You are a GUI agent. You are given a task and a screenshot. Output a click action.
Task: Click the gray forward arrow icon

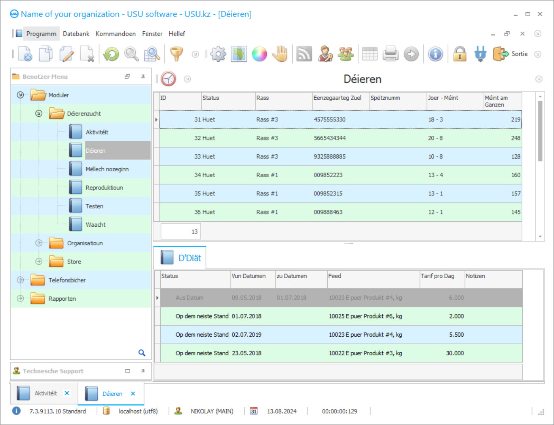click(x=411, y=54)
